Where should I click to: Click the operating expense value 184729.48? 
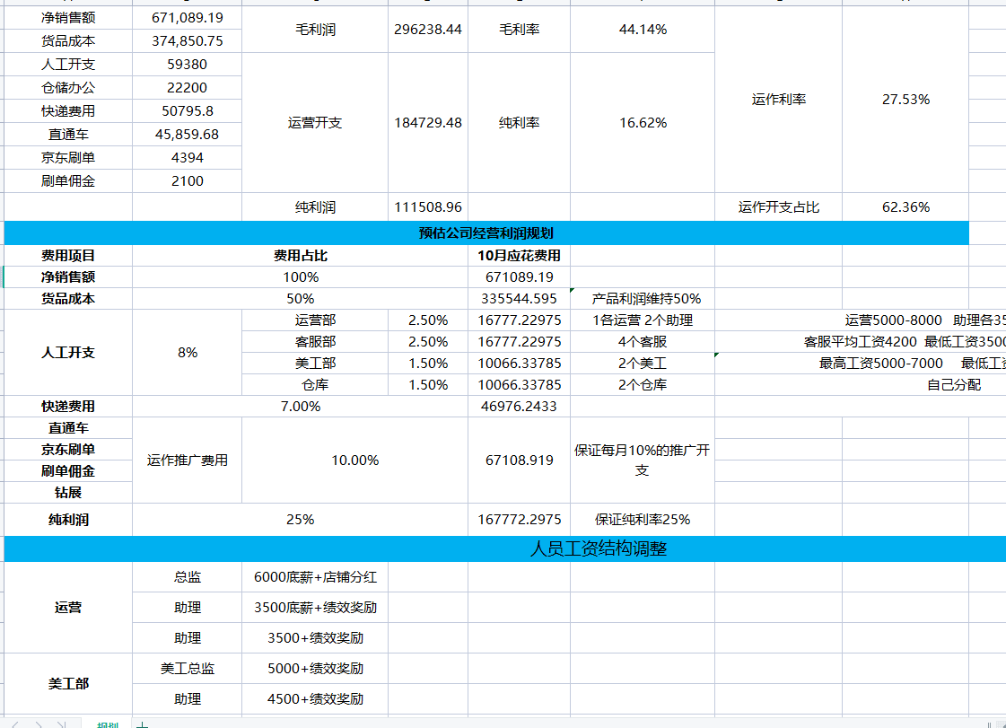click(x=428, y=123)
